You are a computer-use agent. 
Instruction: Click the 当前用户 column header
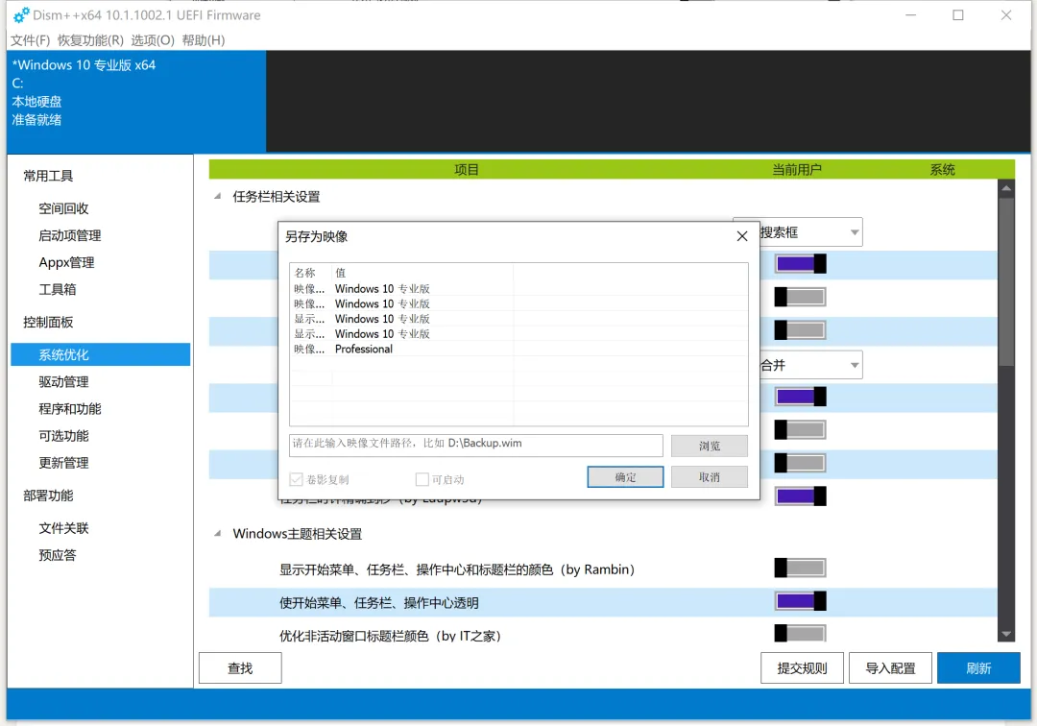pos(797,169)
